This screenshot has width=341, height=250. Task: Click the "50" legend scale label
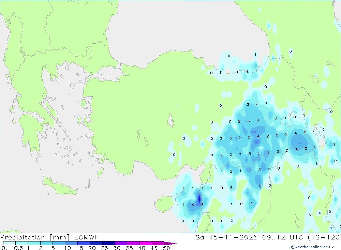click(x=167, y=248)
